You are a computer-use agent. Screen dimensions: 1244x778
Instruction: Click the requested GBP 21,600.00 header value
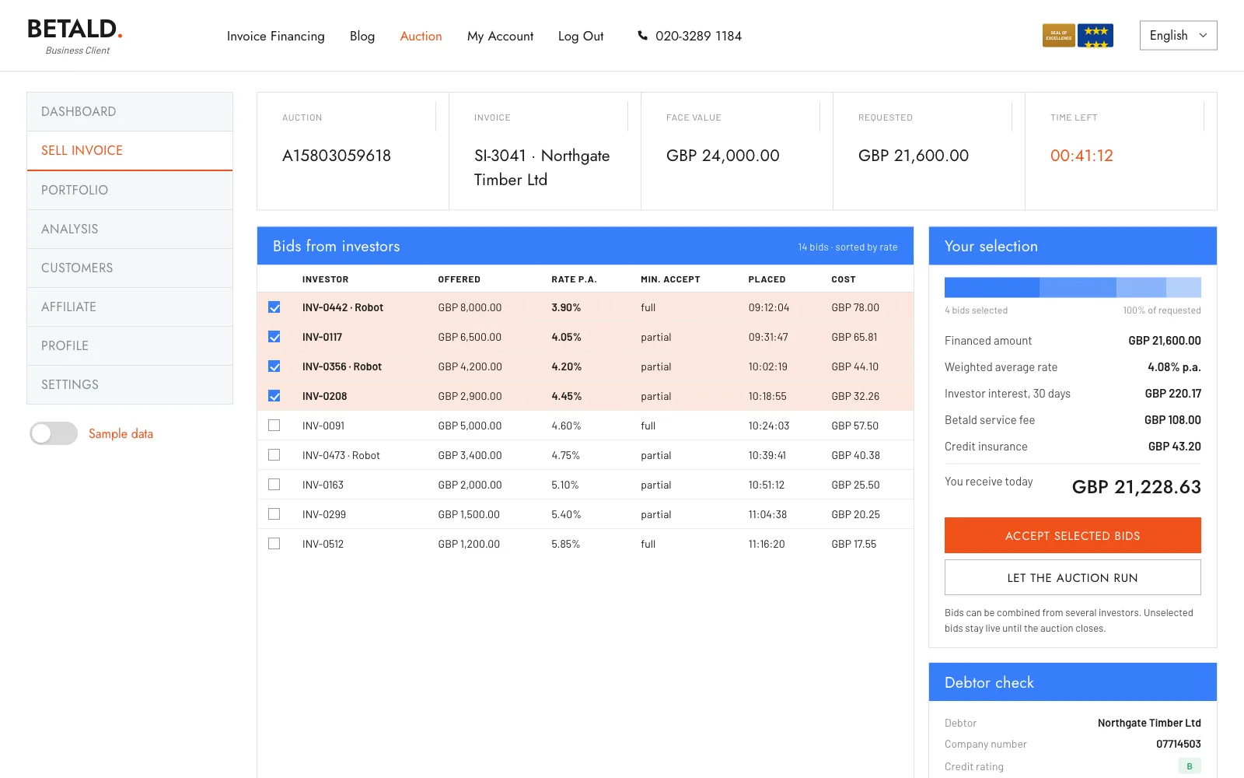tap(914, 156)
